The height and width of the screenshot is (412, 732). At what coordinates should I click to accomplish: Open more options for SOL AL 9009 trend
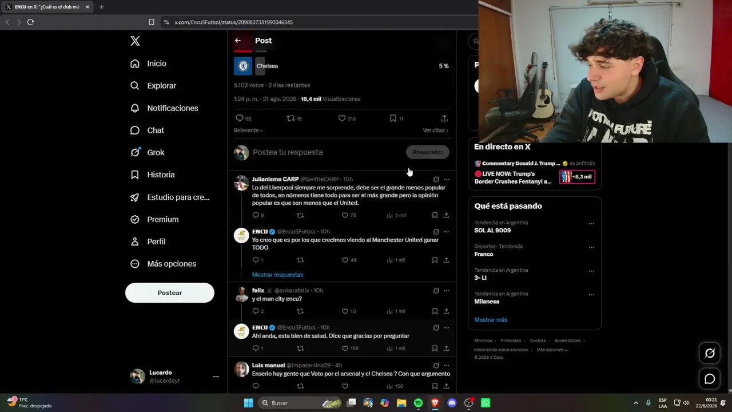tap(591, 224)
